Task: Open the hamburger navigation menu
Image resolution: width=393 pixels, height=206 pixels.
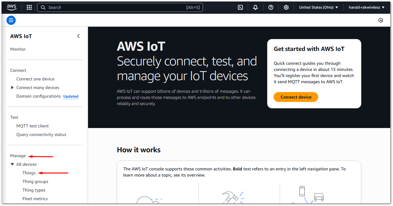Action: [11, 20]
